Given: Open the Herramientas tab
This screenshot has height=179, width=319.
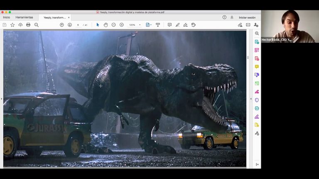Looking at the screenshot, I should click(x=24, y=17).
